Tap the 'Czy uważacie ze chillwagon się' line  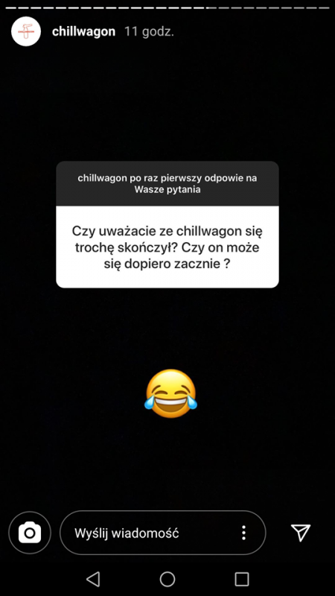click(x=167, y=231)
